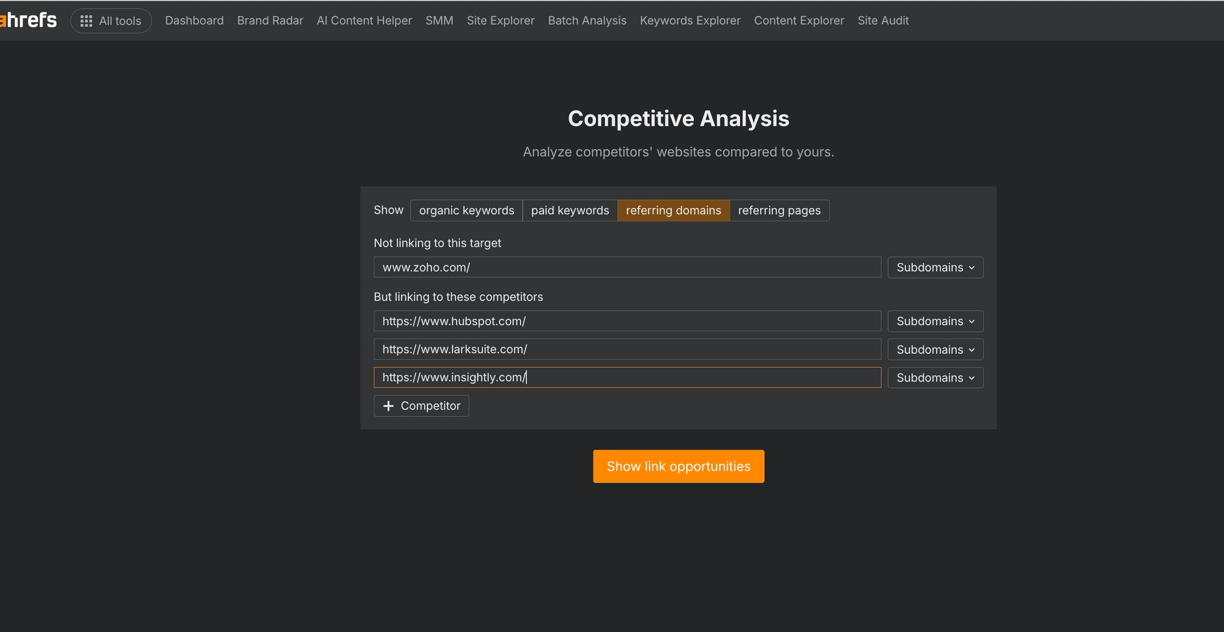This screenshot has height=632, width=1224.
Task: Click 'Not linking to this target' label
Action: 437,243
